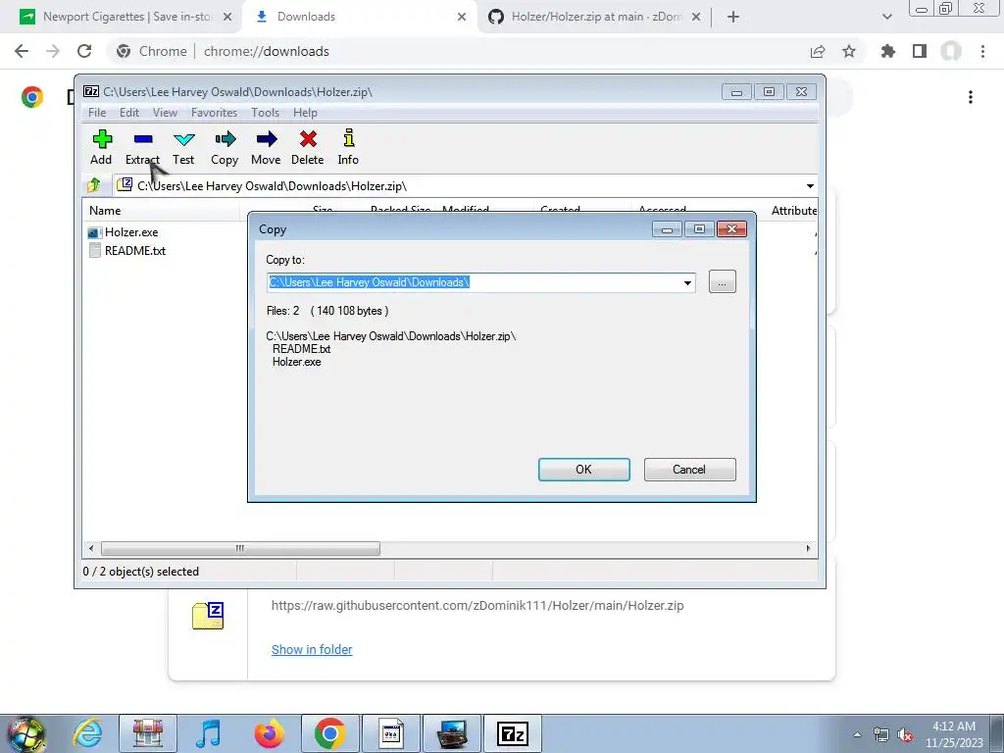Open Chrome tab search chevron
The width and height of the screenshot is (1004, 753).
pos(886,17)
